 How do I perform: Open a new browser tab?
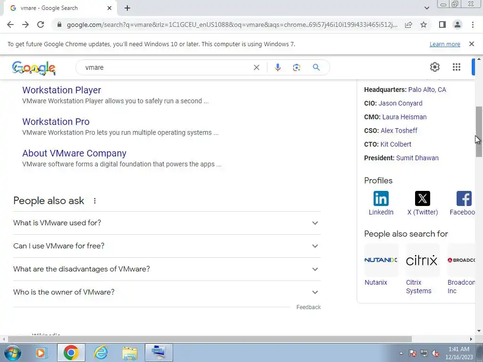pos(127,8)
